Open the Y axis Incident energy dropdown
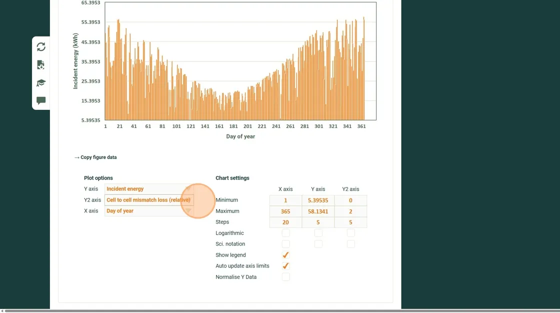This screenshot has height=313, width=560. pyautogui.click(x=149, y=189)
